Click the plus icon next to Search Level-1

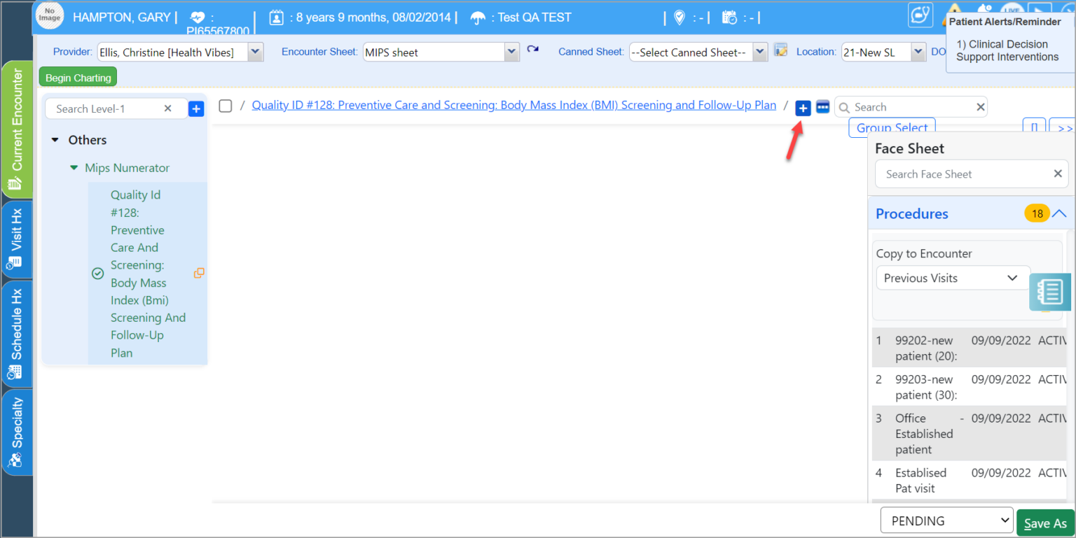pyautogui.click(x=196, y=108)
